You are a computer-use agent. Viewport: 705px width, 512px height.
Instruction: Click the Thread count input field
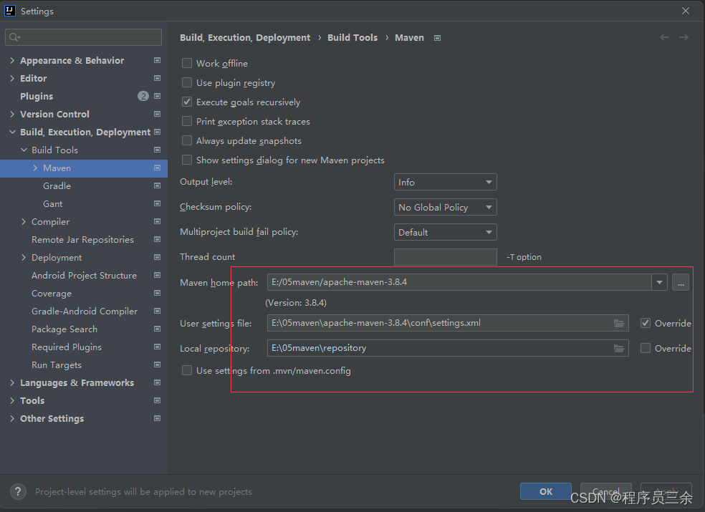pyautogui.click(x=445, y=257)
